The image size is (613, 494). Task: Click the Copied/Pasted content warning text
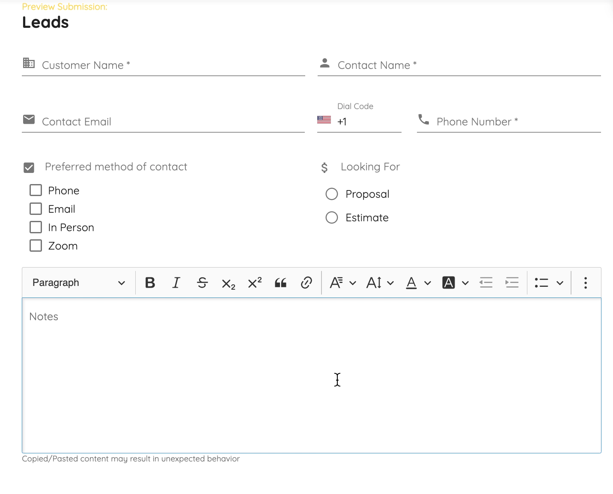point(131,458)
